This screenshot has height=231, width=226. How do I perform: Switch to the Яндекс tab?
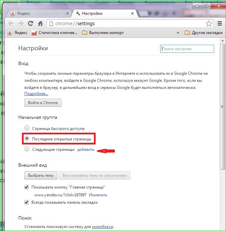[x=39, y=13]
